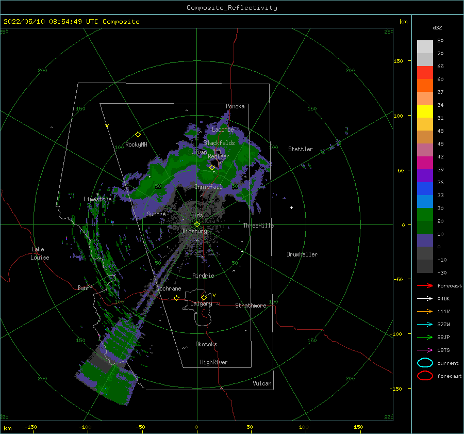Click the Cochrane label
The height and width of the screenshot is (434, 464).
[x=169, y=288]
